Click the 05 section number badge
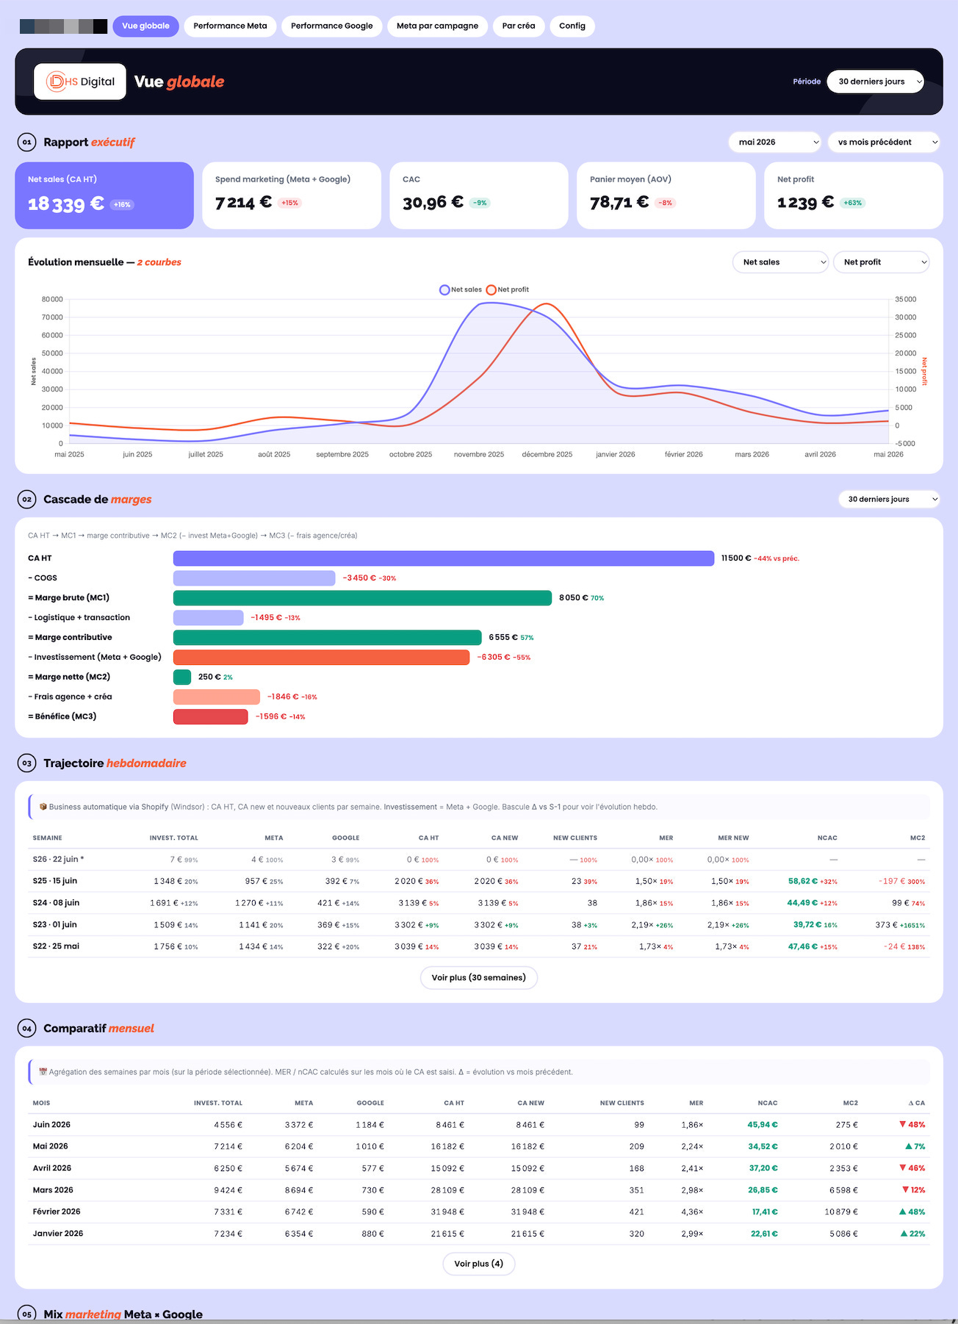 tap(26, 1314)
